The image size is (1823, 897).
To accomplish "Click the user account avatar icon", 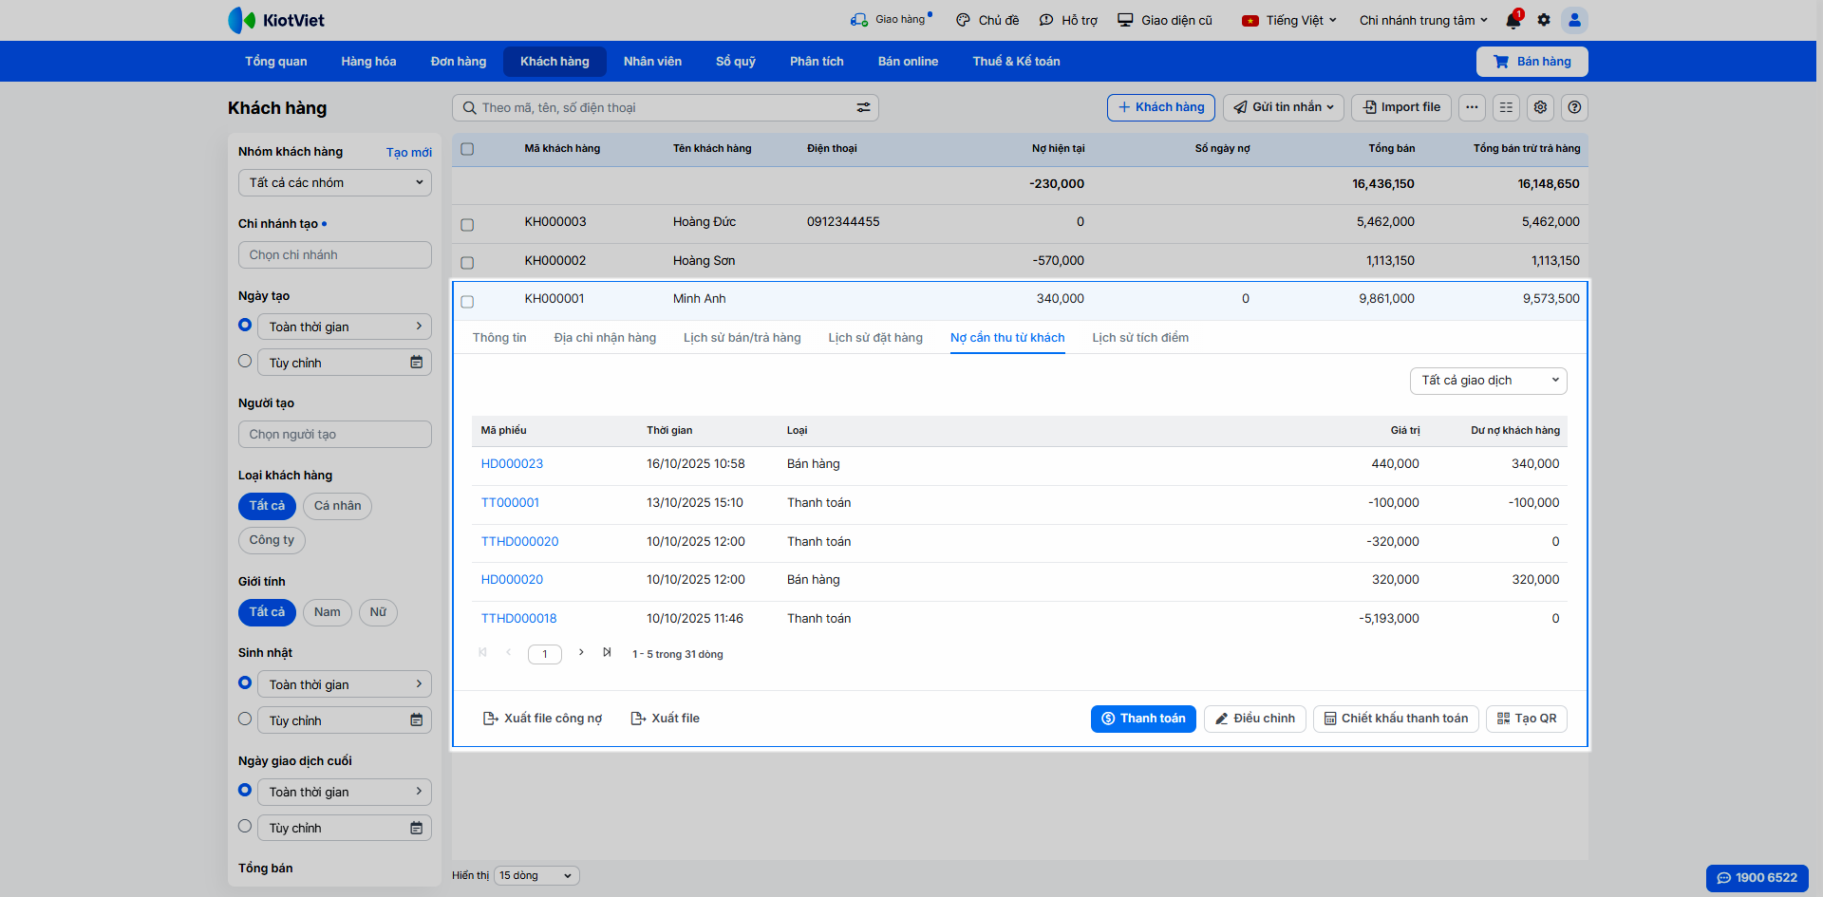I will point(1574,20).
